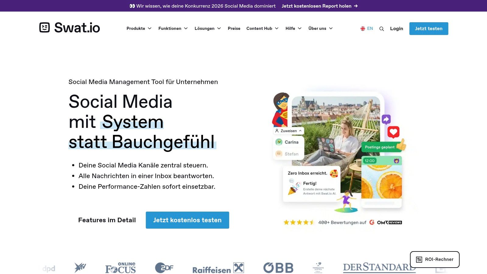Click the 'Zero Inbox erreicht.' card
Screen dimensions: 487x274
[312, 184]
